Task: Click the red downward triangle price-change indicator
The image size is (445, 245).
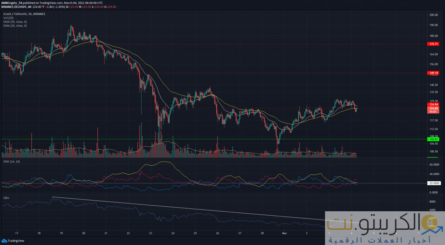Action: [x=43, y=7]
